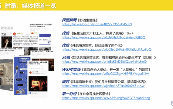
Task: Select the red-lit 跳海 bar sign photo
Action: point(38,84)
